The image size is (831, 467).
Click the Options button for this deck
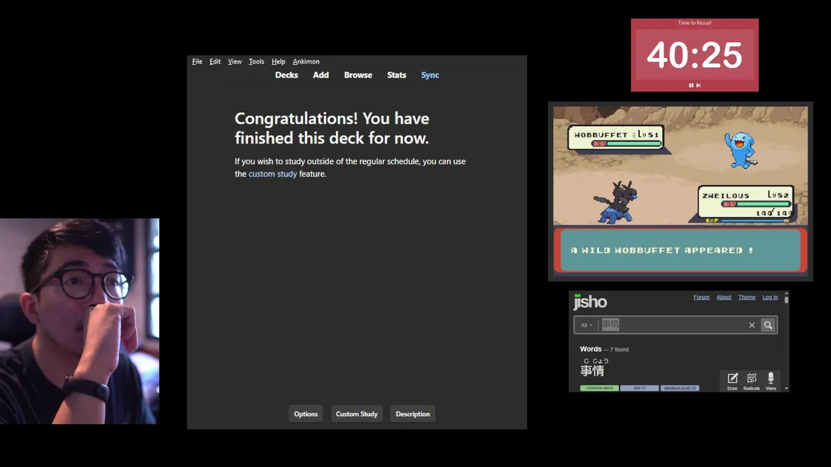pos(306,414)
